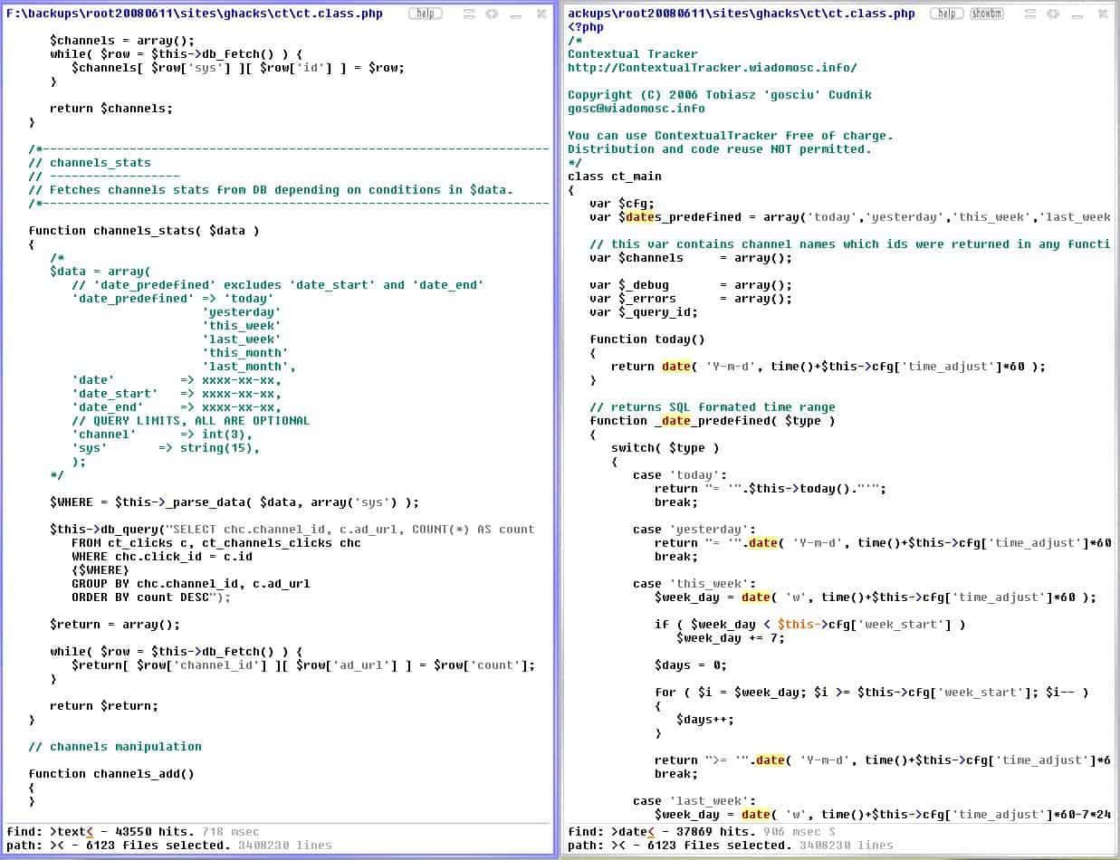Click the help button in left window
The width and height of the screenshot is (1120, 860).
click(x=425, y=14)
